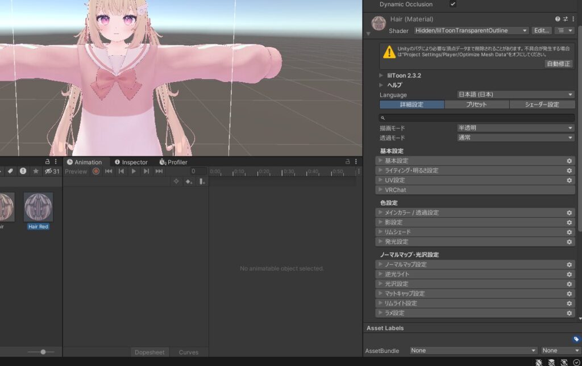Click the Add Event icon
The height and width of the screenshot is (366, 582).
[x=202, y=181]
